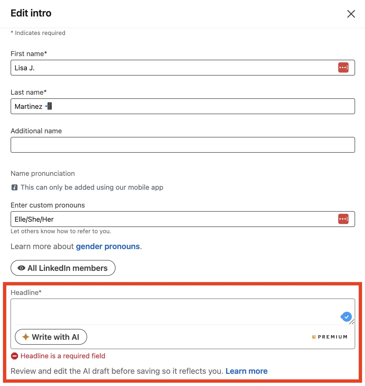
Task: Click the red error icon under Headline
Action: pyautogui.click(x=15, y=356)
